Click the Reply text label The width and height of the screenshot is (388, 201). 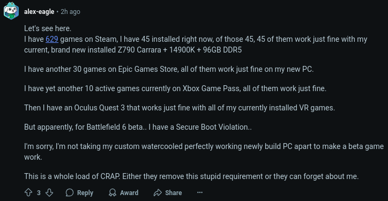(85, 192)
